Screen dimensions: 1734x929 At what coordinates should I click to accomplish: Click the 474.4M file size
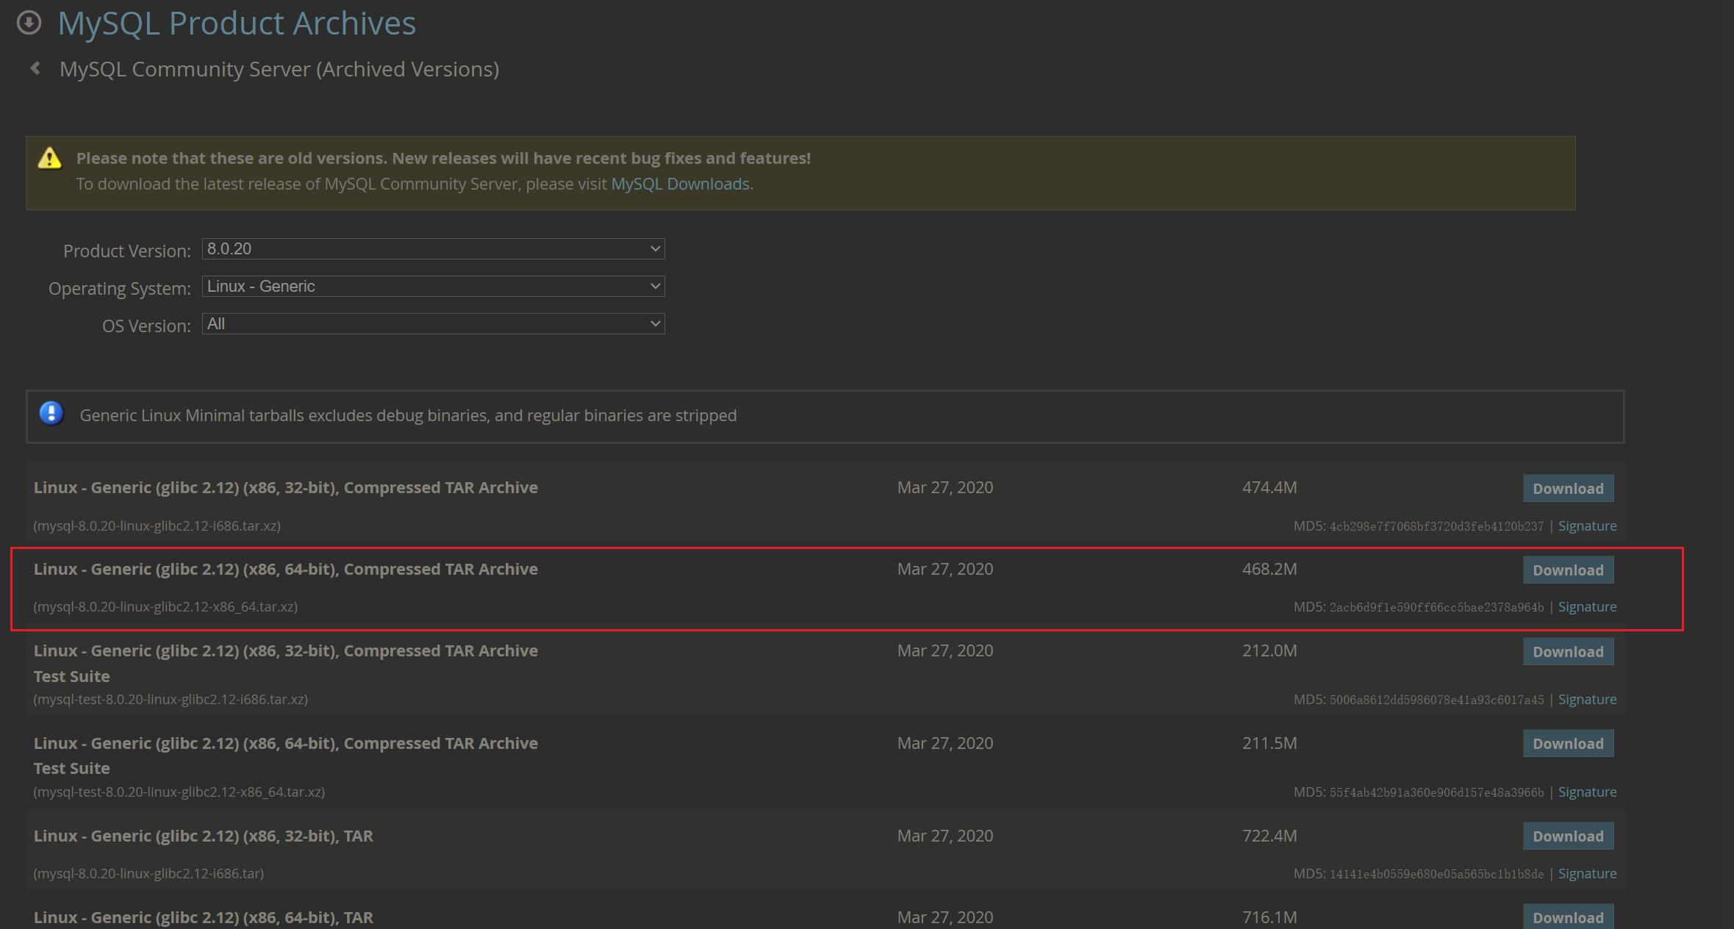click(x=1269, y=488)
